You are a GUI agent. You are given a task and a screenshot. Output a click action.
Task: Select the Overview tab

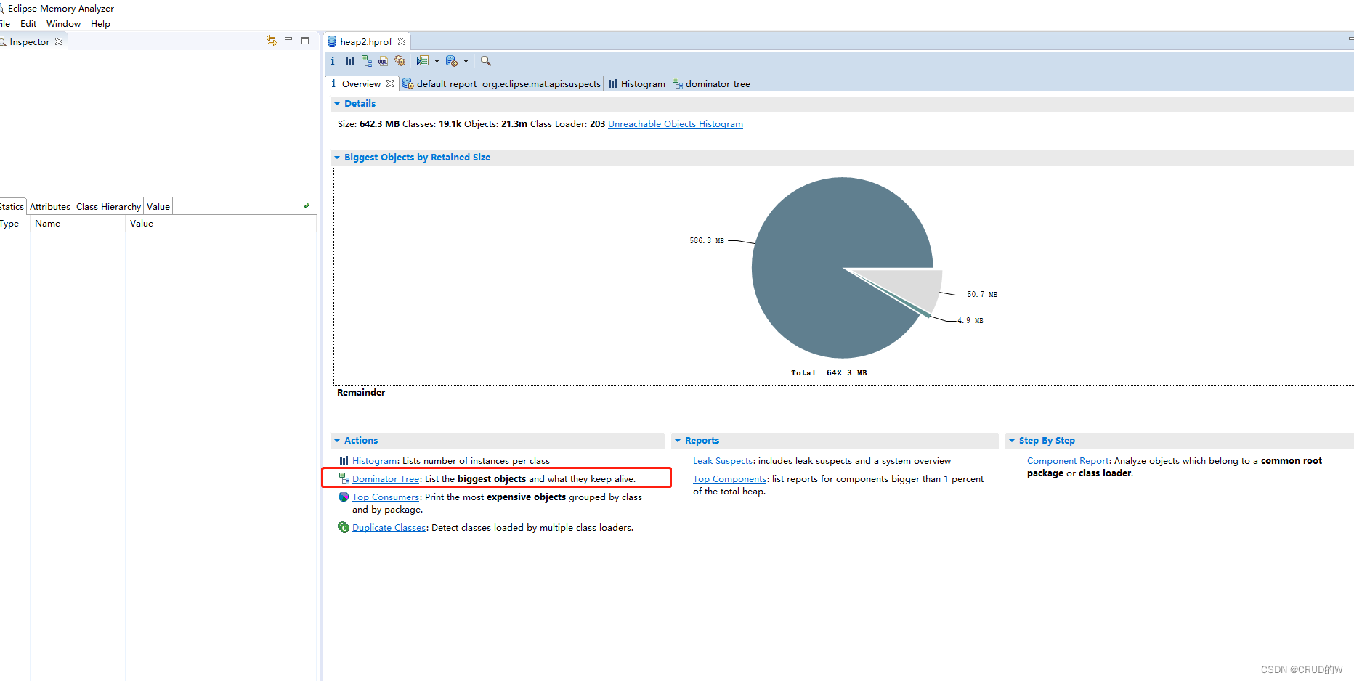(x=361, y=84)
